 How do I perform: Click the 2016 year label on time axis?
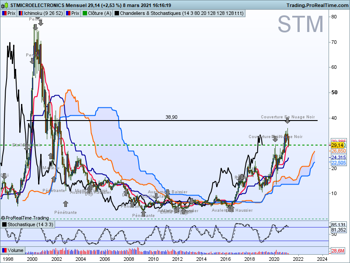point(225,259)
